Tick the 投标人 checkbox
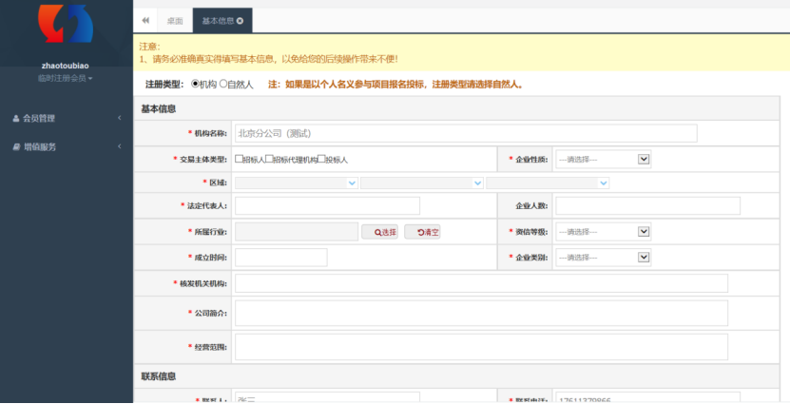 321,159
